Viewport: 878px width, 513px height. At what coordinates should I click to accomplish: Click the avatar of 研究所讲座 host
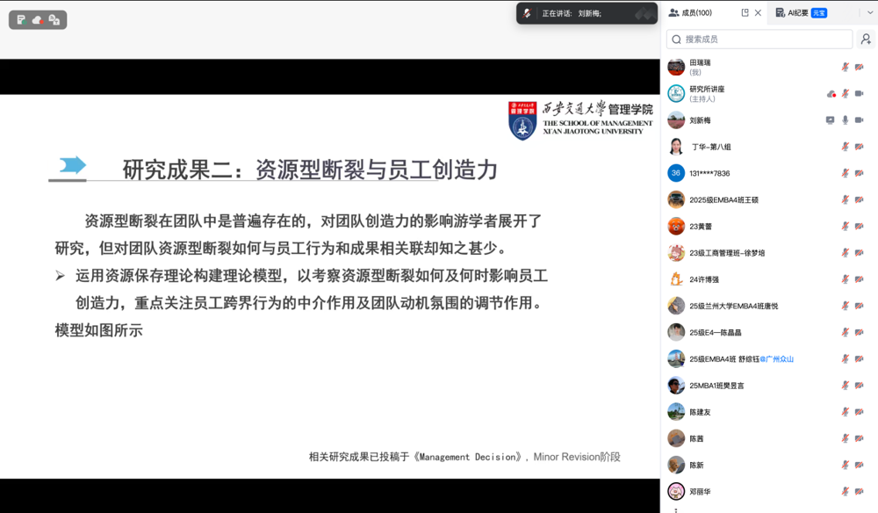[x=676, y=94]
